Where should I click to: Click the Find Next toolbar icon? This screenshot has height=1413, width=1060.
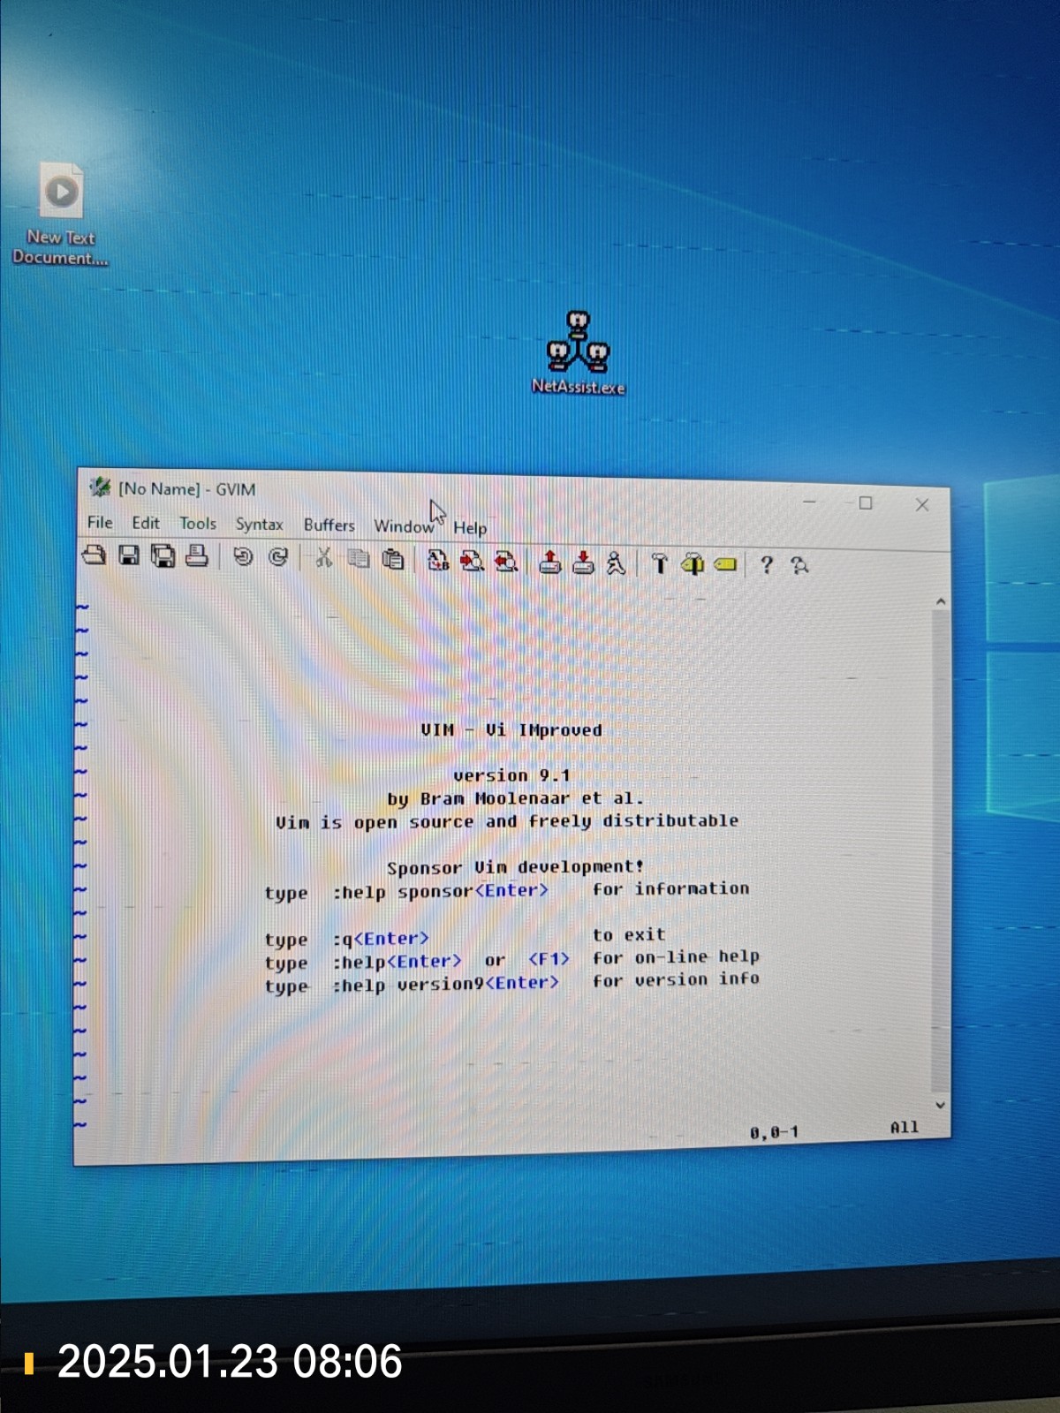[472, 561]
